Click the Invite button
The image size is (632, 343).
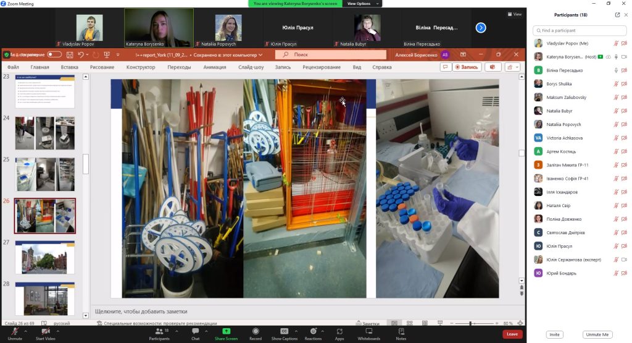click(x=554, y=334)
